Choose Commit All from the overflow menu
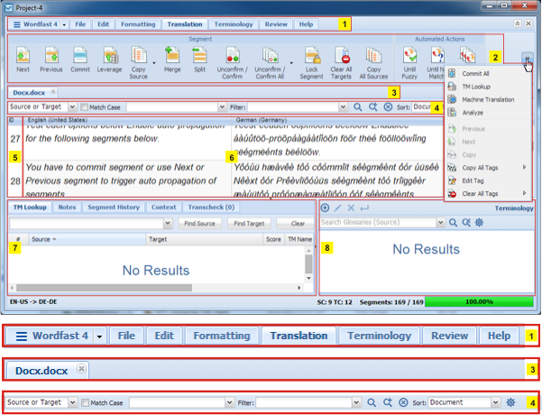Screen dimensions: 542x415 (x=475, y=74)
